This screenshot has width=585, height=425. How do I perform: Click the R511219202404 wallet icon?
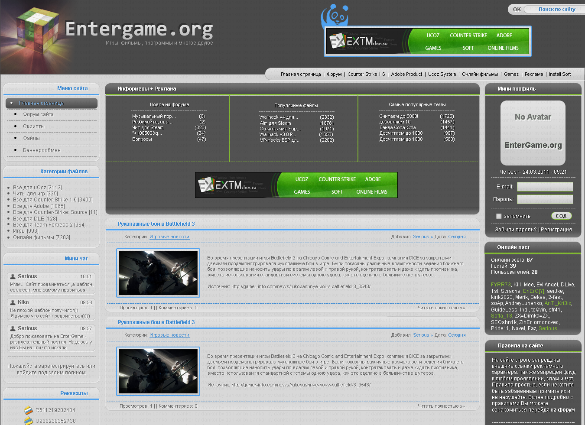[28, 410]
